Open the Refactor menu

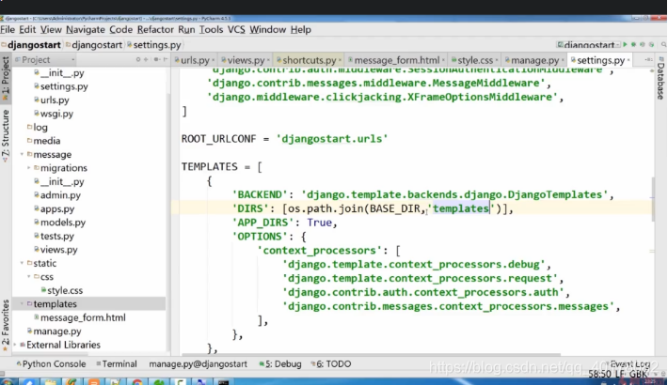tap(155, 30)
